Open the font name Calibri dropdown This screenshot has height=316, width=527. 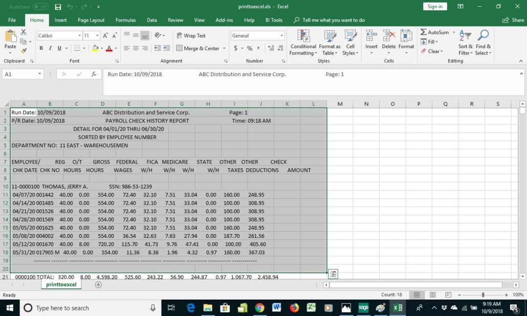click(x=80, y=36)
